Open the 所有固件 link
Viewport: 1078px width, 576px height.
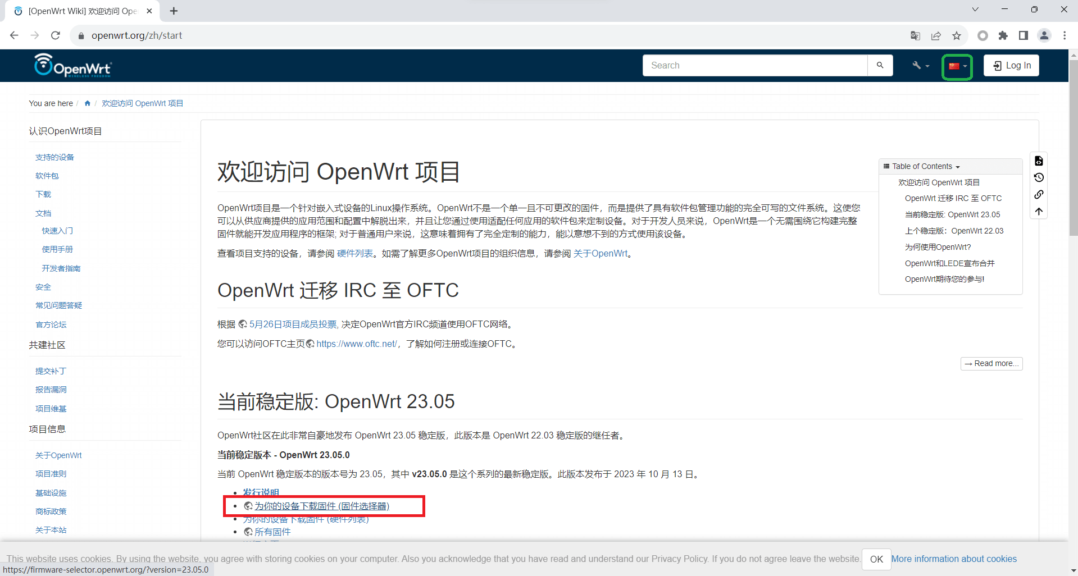coord(272,532)
